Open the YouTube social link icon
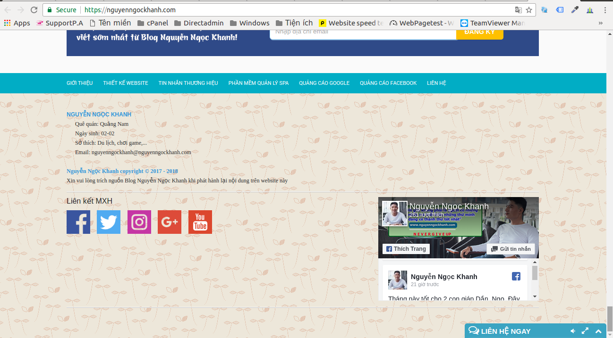Screen dimensions: 613x338 point(200,222)
